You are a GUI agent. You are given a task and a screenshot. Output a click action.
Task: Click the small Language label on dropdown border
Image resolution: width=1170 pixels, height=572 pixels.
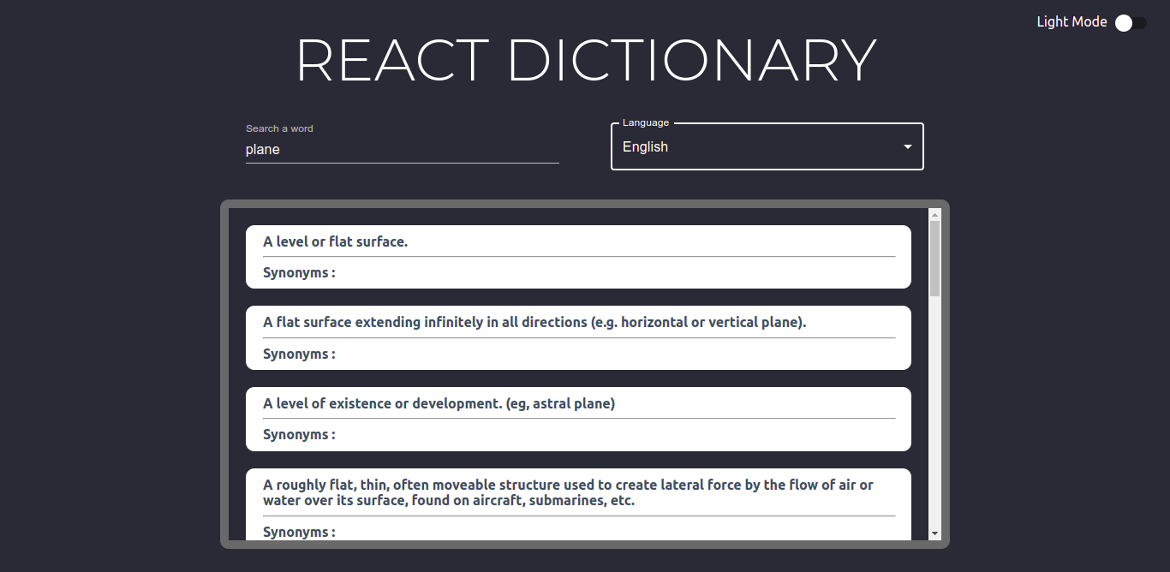(x=646, y=122)
